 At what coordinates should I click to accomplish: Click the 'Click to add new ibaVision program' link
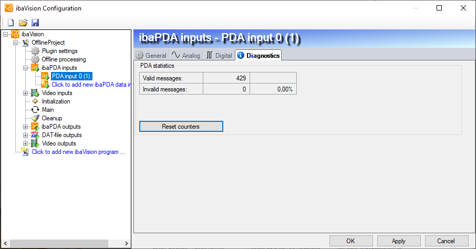pyautogui.click(x=78, y=152)
